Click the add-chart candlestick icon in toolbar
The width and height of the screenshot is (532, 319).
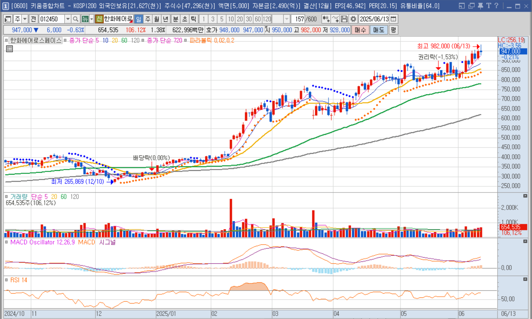[x=326, y=19]
